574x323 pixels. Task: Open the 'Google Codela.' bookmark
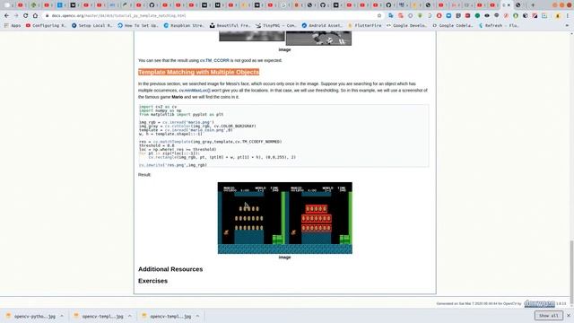point(453,26)
